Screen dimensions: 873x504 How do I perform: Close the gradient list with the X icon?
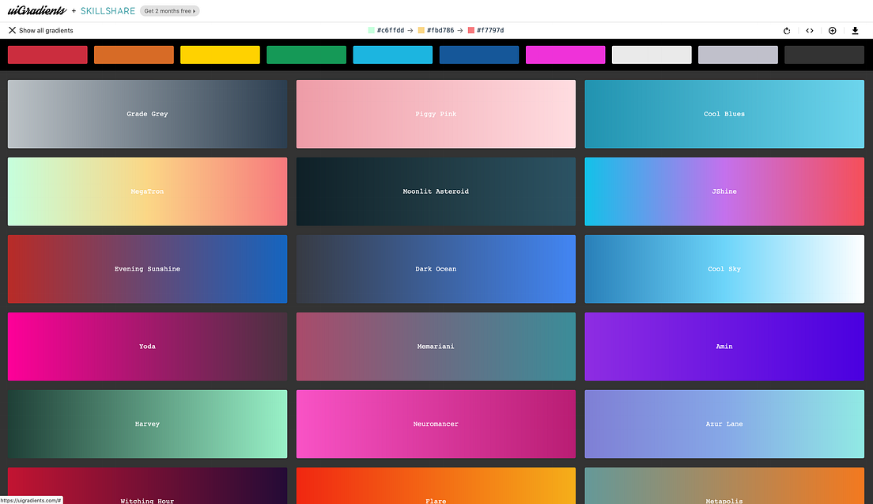(x=11, y=30)
